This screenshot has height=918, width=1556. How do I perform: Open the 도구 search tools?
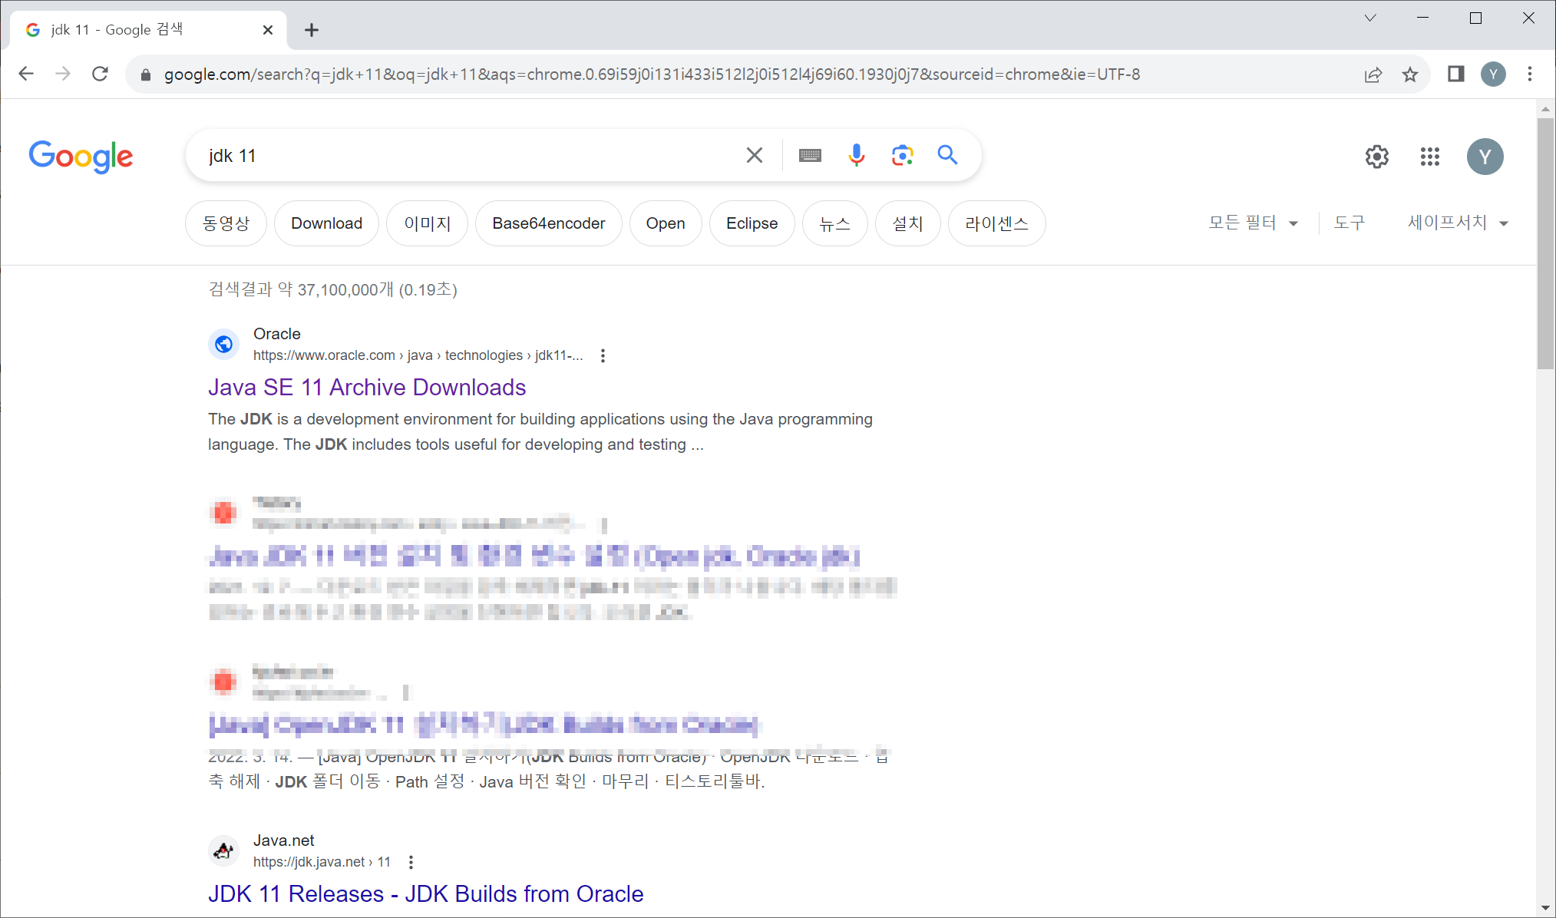pyautogui.click(x=1349, y=223)
